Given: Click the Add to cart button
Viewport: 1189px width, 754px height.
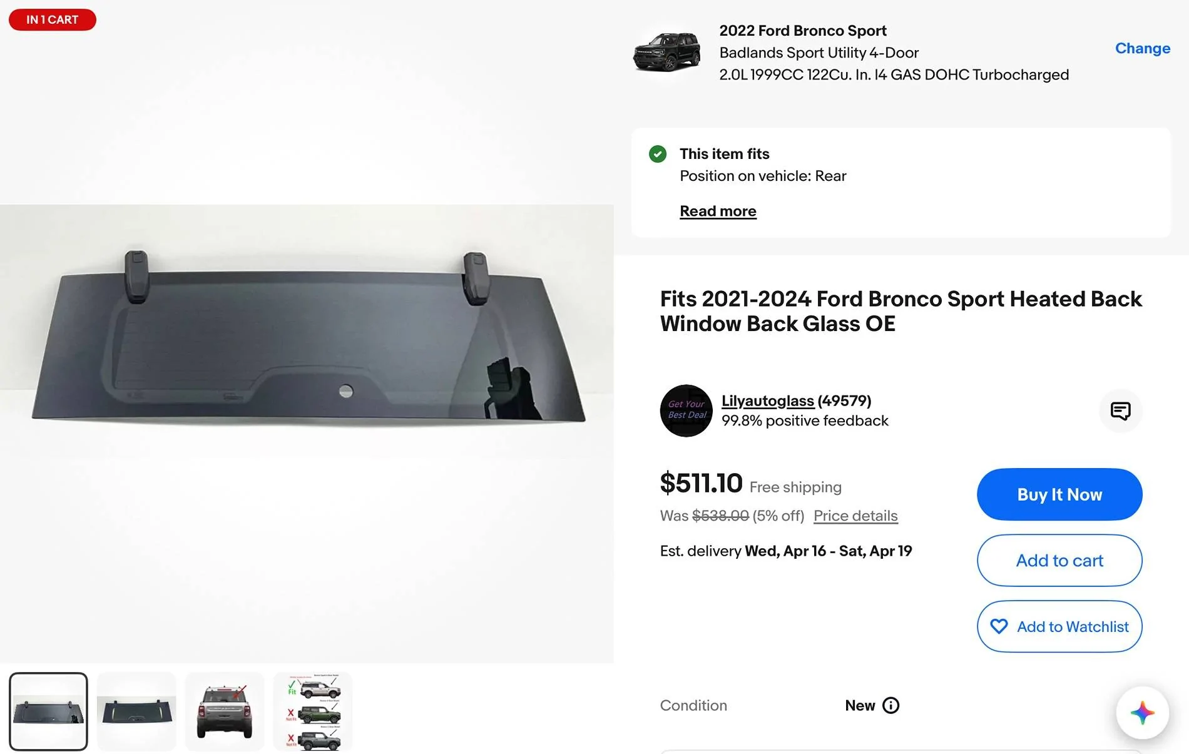Looking at the screenshot, I should (x=1059, y=561).
